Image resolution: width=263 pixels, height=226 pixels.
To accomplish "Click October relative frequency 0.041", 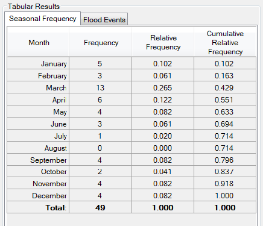I will [163, 171].
